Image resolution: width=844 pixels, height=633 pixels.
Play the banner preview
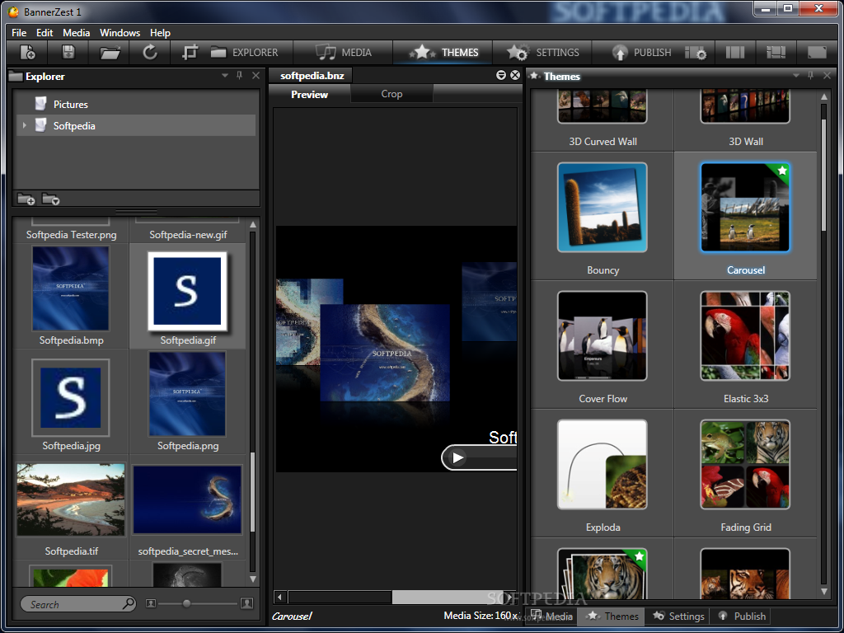pos(457,458)
